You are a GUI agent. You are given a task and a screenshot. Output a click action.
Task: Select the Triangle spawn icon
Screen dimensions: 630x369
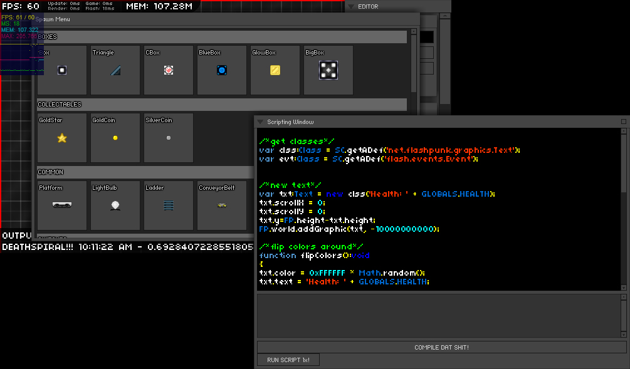115,70
